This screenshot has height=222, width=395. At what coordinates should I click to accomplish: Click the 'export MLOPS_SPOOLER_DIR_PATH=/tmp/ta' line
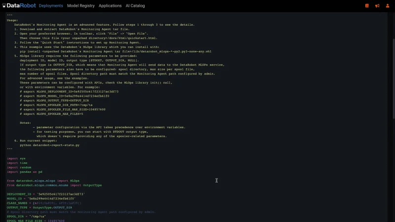point(56,105)
